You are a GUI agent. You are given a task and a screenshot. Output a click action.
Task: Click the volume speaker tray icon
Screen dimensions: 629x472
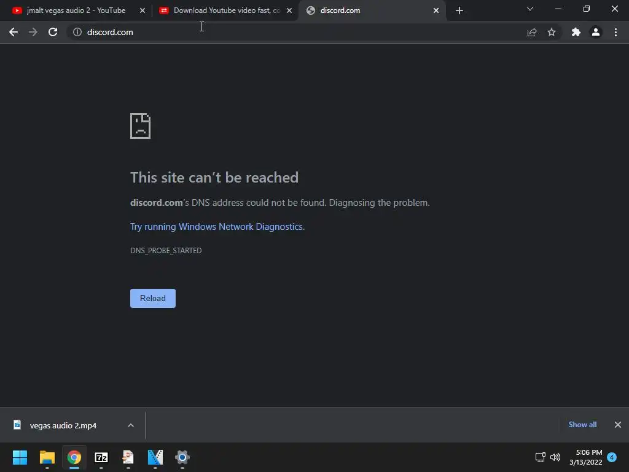[555, 457]
